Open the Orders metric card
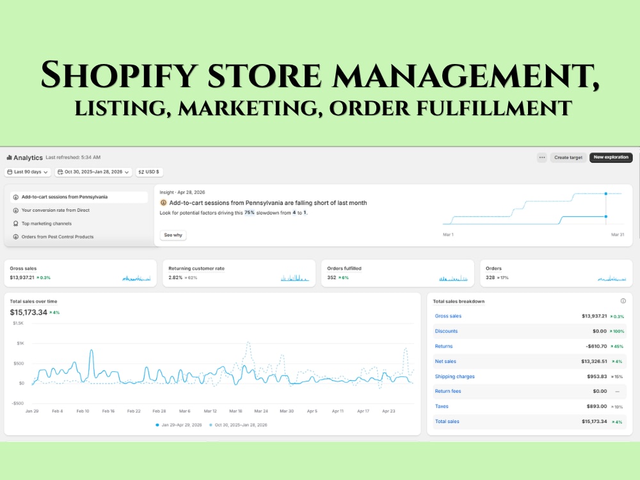 (556, 273)
